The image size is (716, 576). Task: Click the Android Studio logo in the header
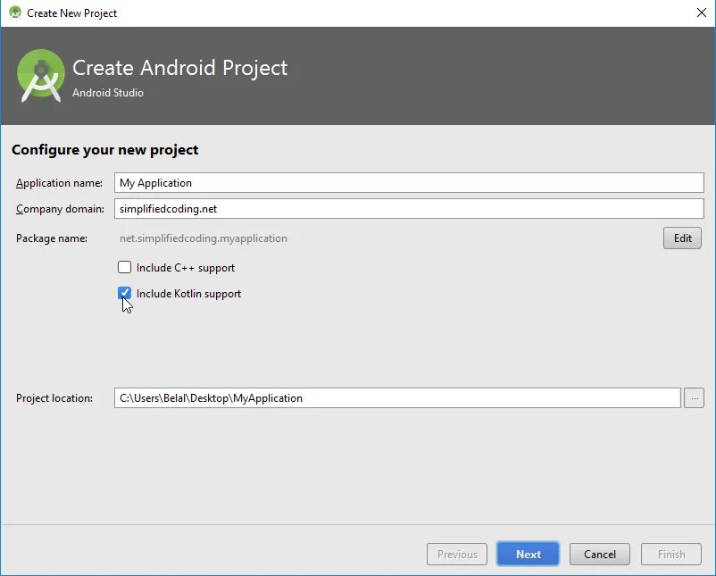click(x=41, y=76)
